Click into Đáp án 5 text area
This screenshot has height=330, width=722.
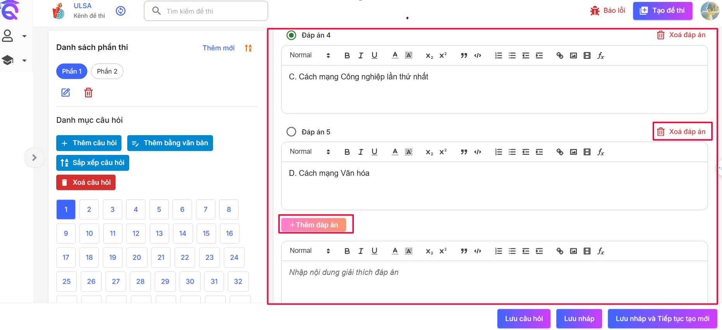point(495,186)
